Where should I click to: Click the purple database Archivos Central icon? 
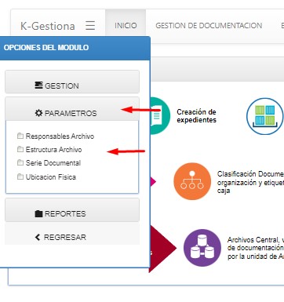click(202, 248)
